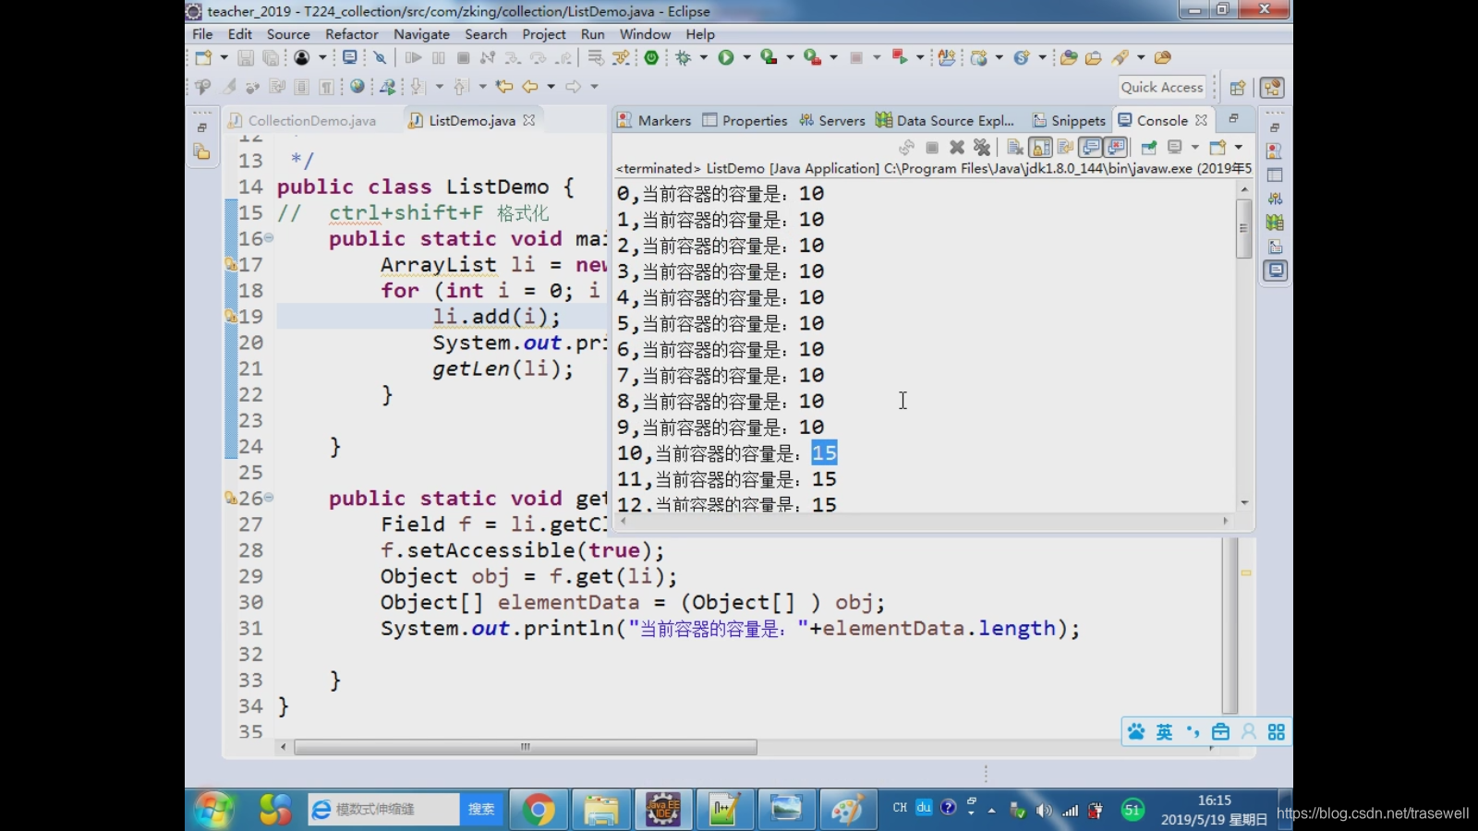Click the Console scroll down arrow
The image size is (1478, 831).
[1244, 503]
